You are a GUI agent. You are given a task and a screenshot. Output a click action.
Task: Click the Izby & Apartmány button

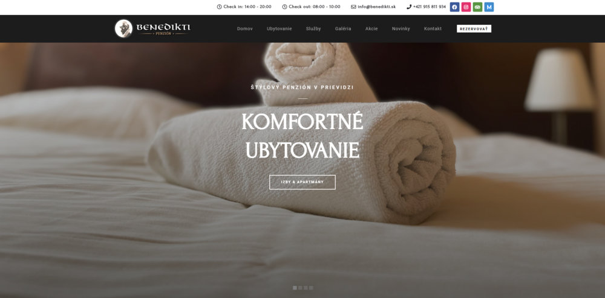tap(302, 182)
